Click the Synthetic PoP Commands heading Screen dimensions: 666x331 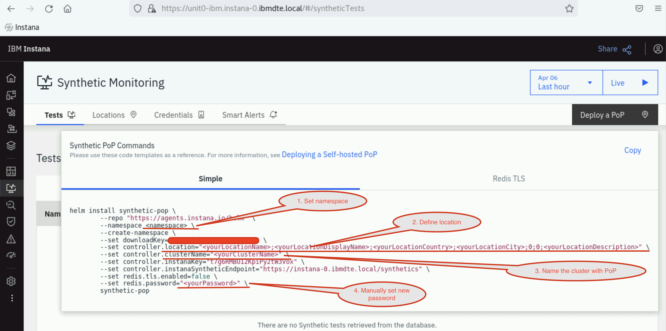tap(112, 145)
